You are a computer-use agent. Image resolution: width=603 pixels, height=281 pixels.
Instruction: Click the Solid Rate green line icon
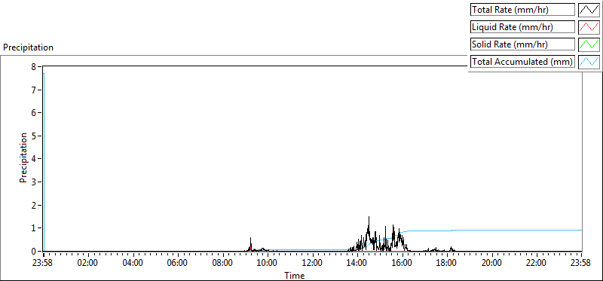tap(589, 44)
